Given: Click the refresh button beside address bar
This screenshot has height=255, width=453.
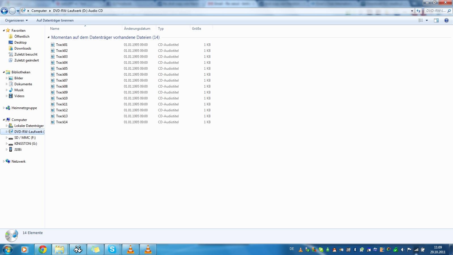Looking at the screenshot, I should tap(418, 11).
